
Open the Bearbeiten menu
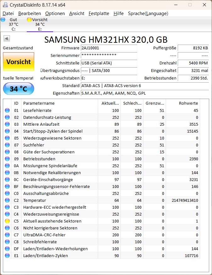30,14
